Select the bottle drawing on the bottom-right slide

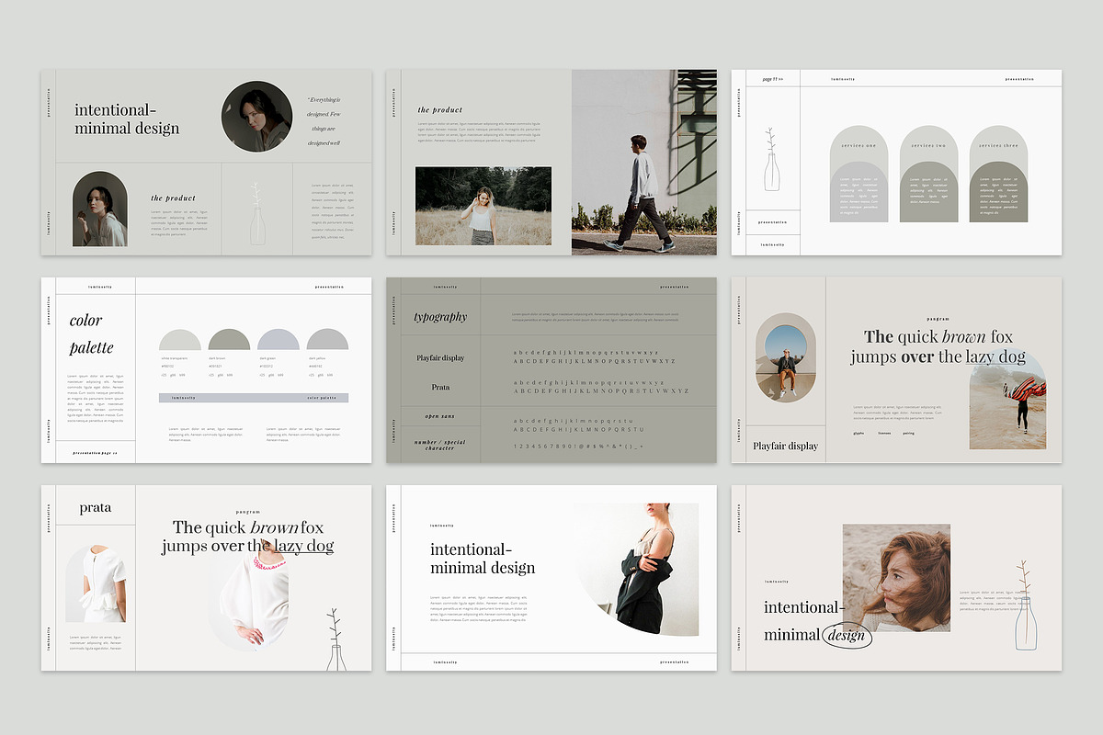(1025, 605)
